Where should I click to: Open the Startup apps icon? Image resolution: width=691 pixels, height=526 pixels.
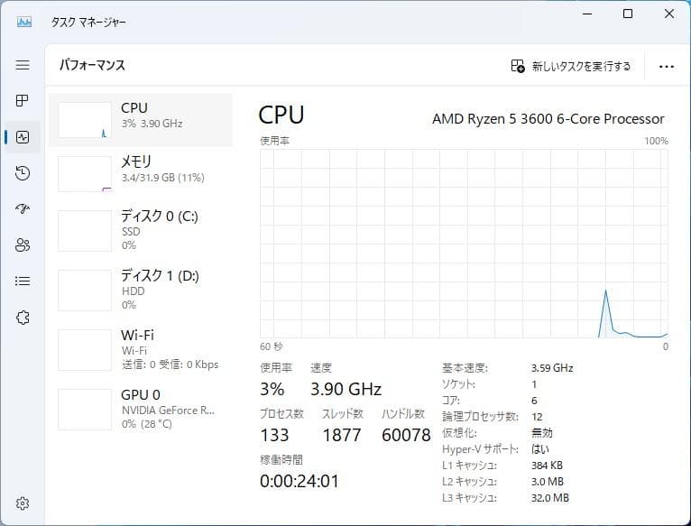point(23,208)
